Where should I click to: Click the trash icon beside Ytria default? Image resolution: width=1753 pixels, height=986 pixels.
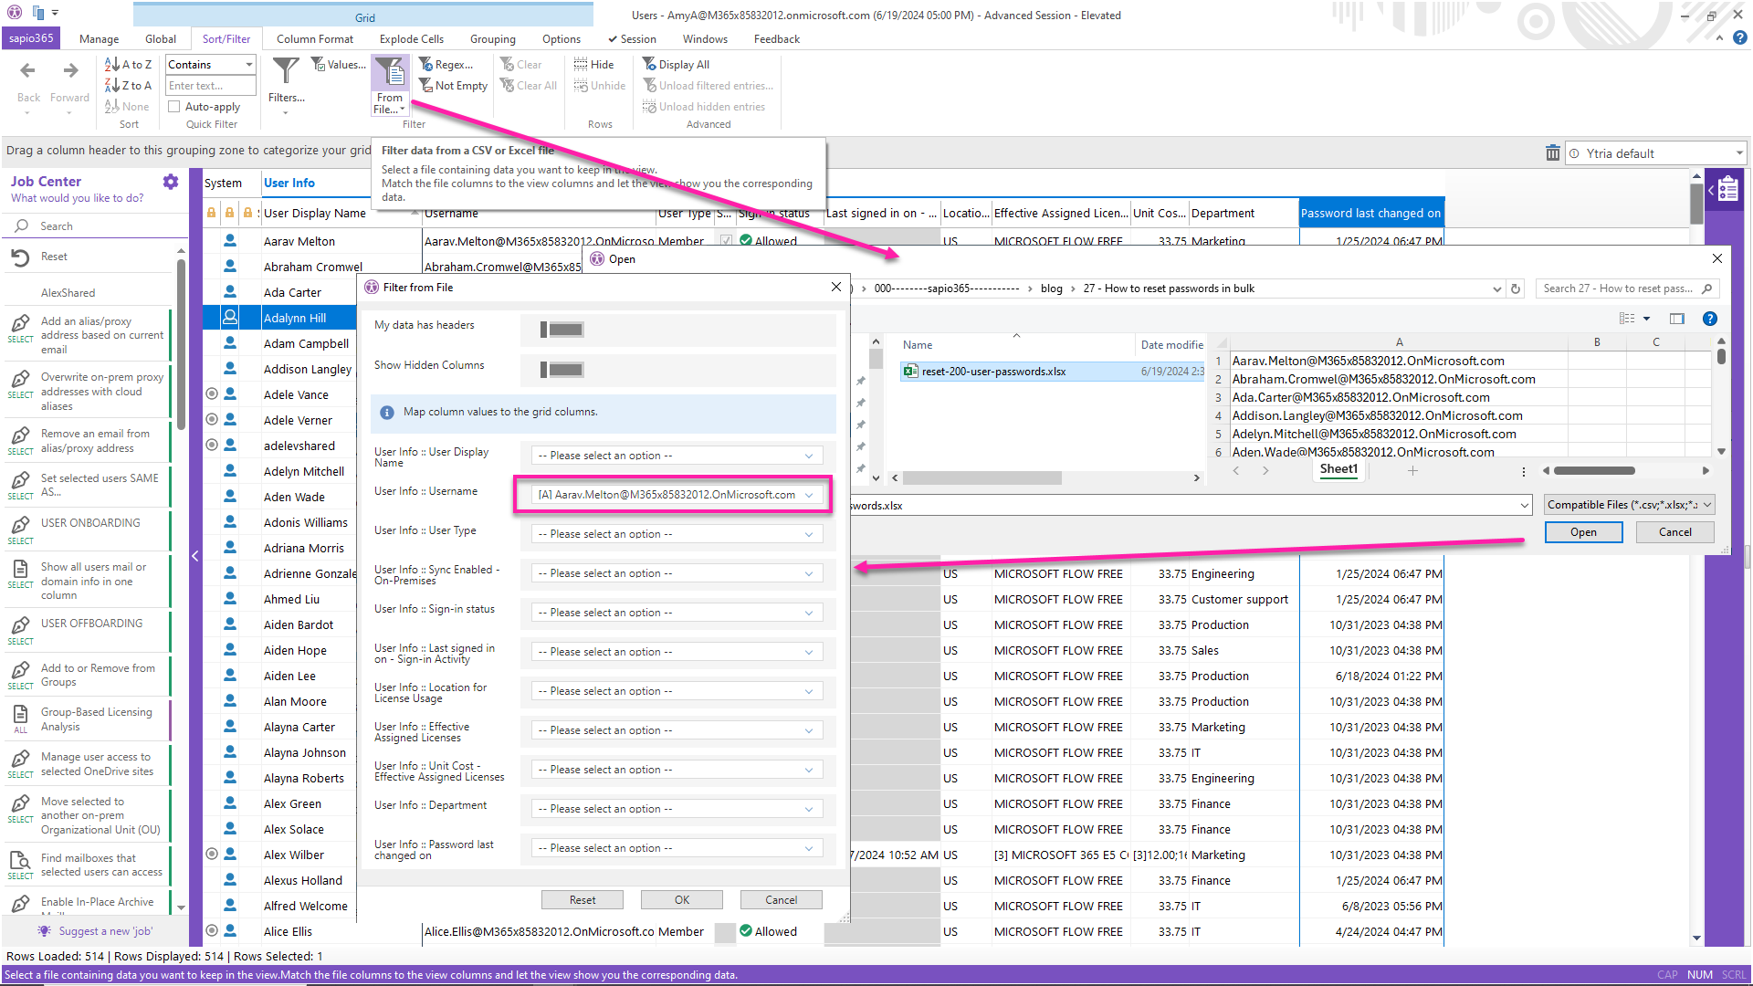tap(1552, 153)
